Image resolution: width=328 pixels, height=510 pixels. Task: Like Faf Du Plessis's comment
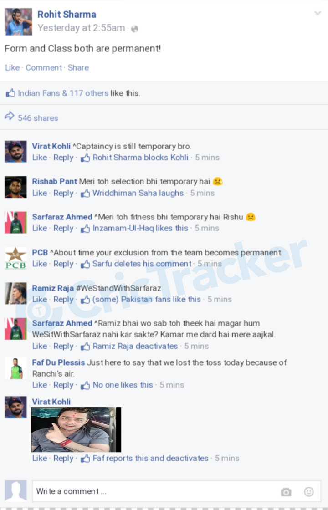pos(40,385)
